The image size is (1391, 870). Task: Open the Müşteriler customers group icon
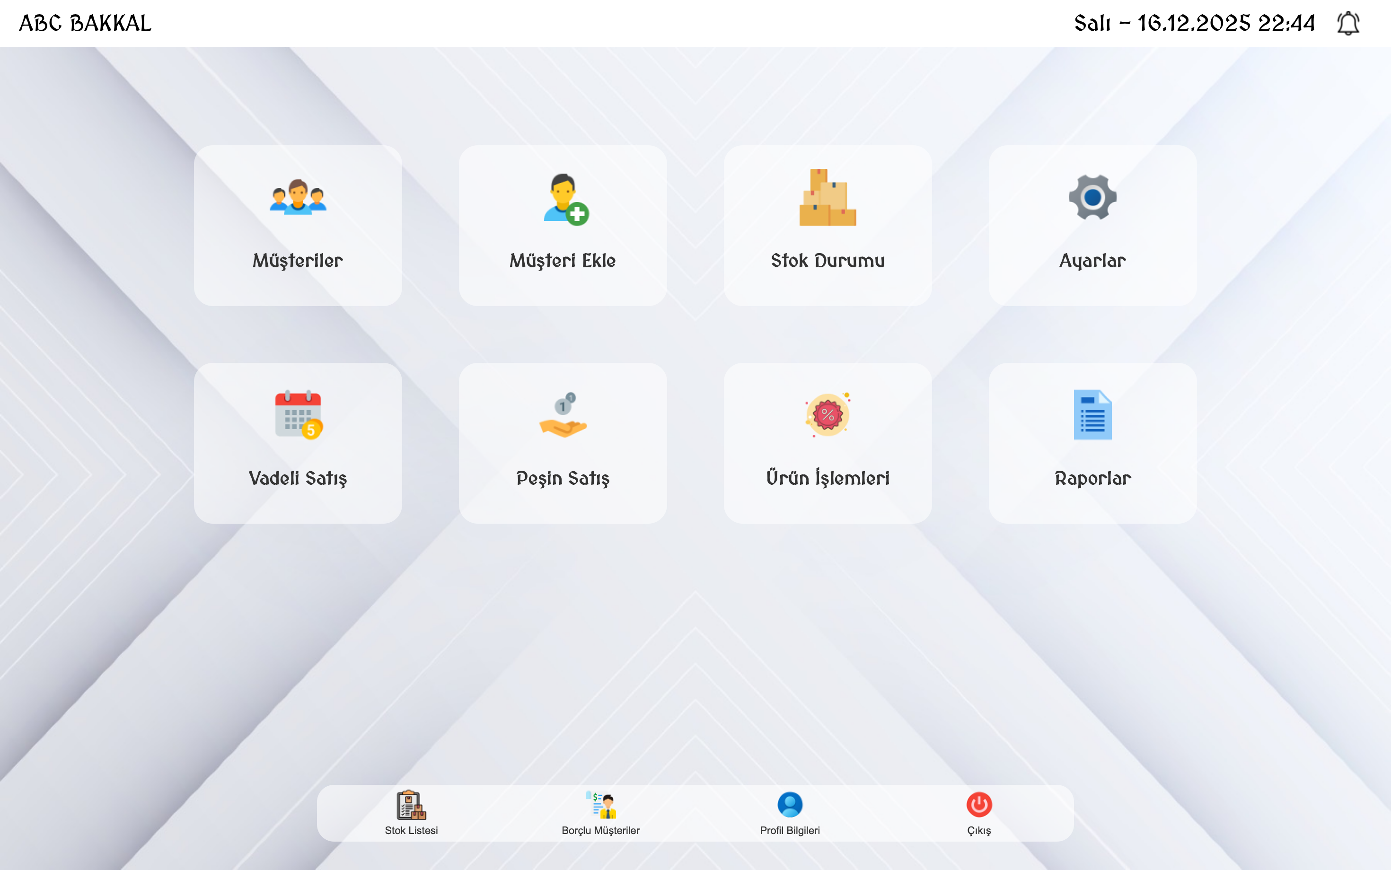point(298,197)
